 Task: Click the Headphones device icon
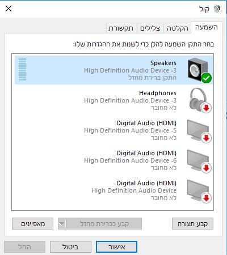pyautogui.click(x=199, y=100)
